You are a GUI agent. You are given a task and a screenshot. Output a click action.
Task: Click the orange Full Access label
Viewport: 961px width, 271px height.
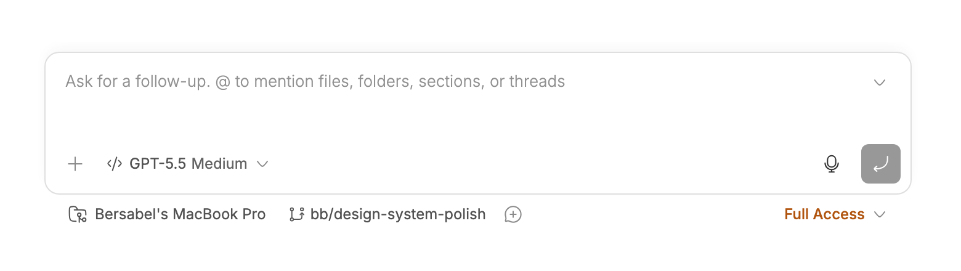tap(824, 214)
